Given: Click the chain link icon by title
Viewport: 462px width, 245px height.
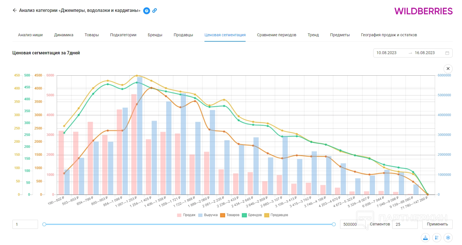Looking at the screenshot, I should click(155, 10).
